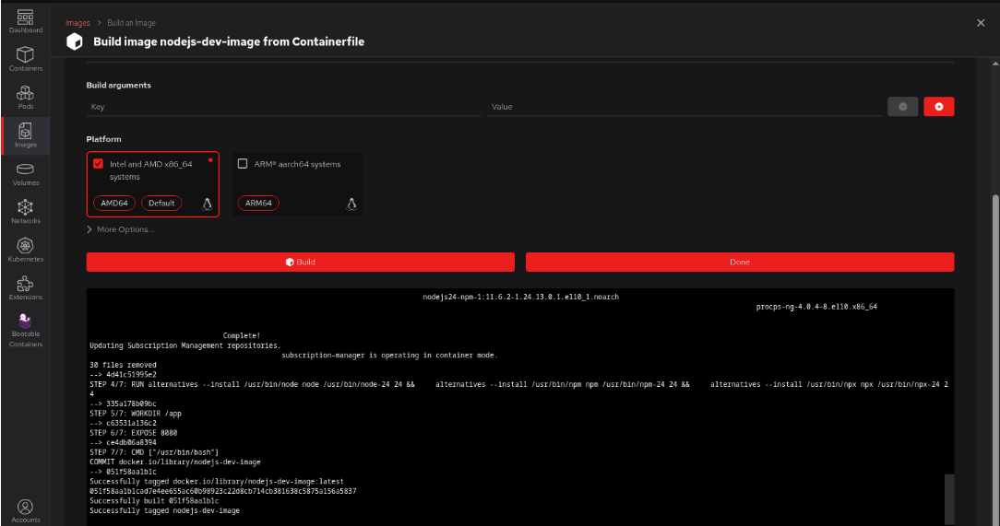Remove build argument with the grey button
Viewport: 1000px width, 526px height.
tap(902, 107)
